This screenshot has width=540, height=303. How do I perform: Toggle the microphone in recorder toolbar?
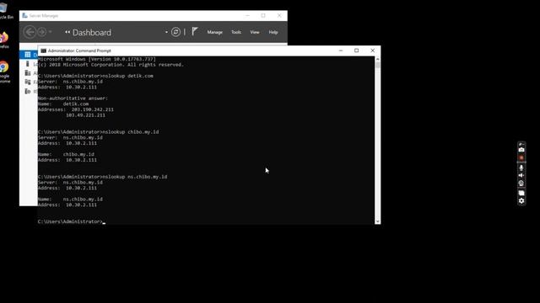pos(521,167)
